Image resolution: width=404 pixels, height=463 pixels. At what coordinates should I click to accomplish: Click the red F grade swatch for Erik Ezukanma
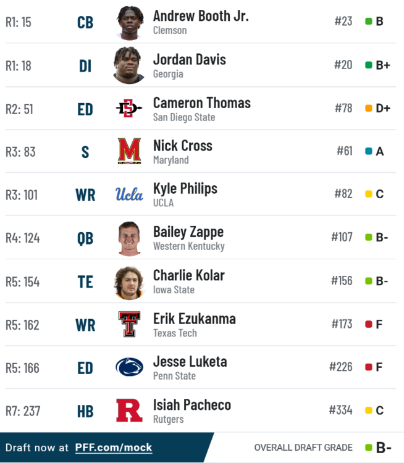[x=369, y=324]
